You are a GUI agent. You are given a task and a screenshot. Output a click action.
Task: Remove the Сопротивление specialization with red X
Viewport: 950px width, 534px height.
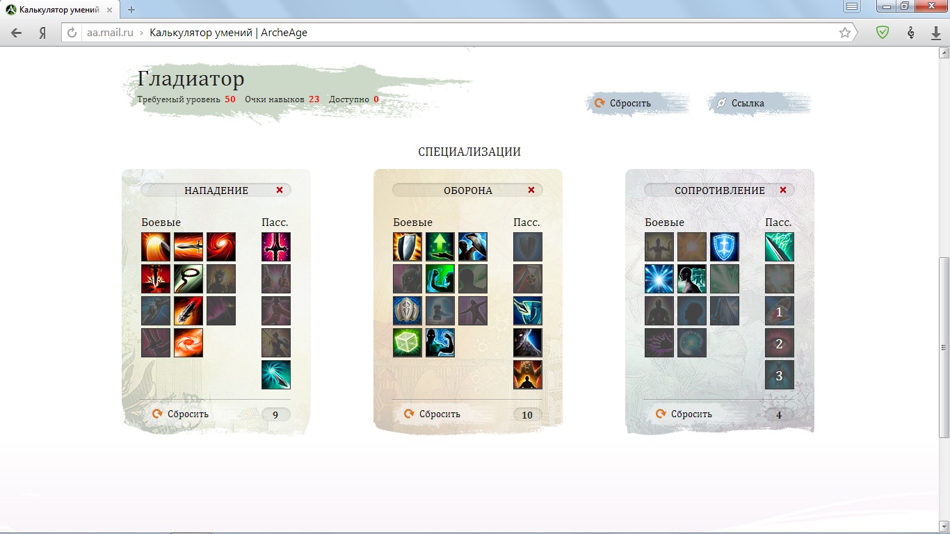[x=783, y=190]
